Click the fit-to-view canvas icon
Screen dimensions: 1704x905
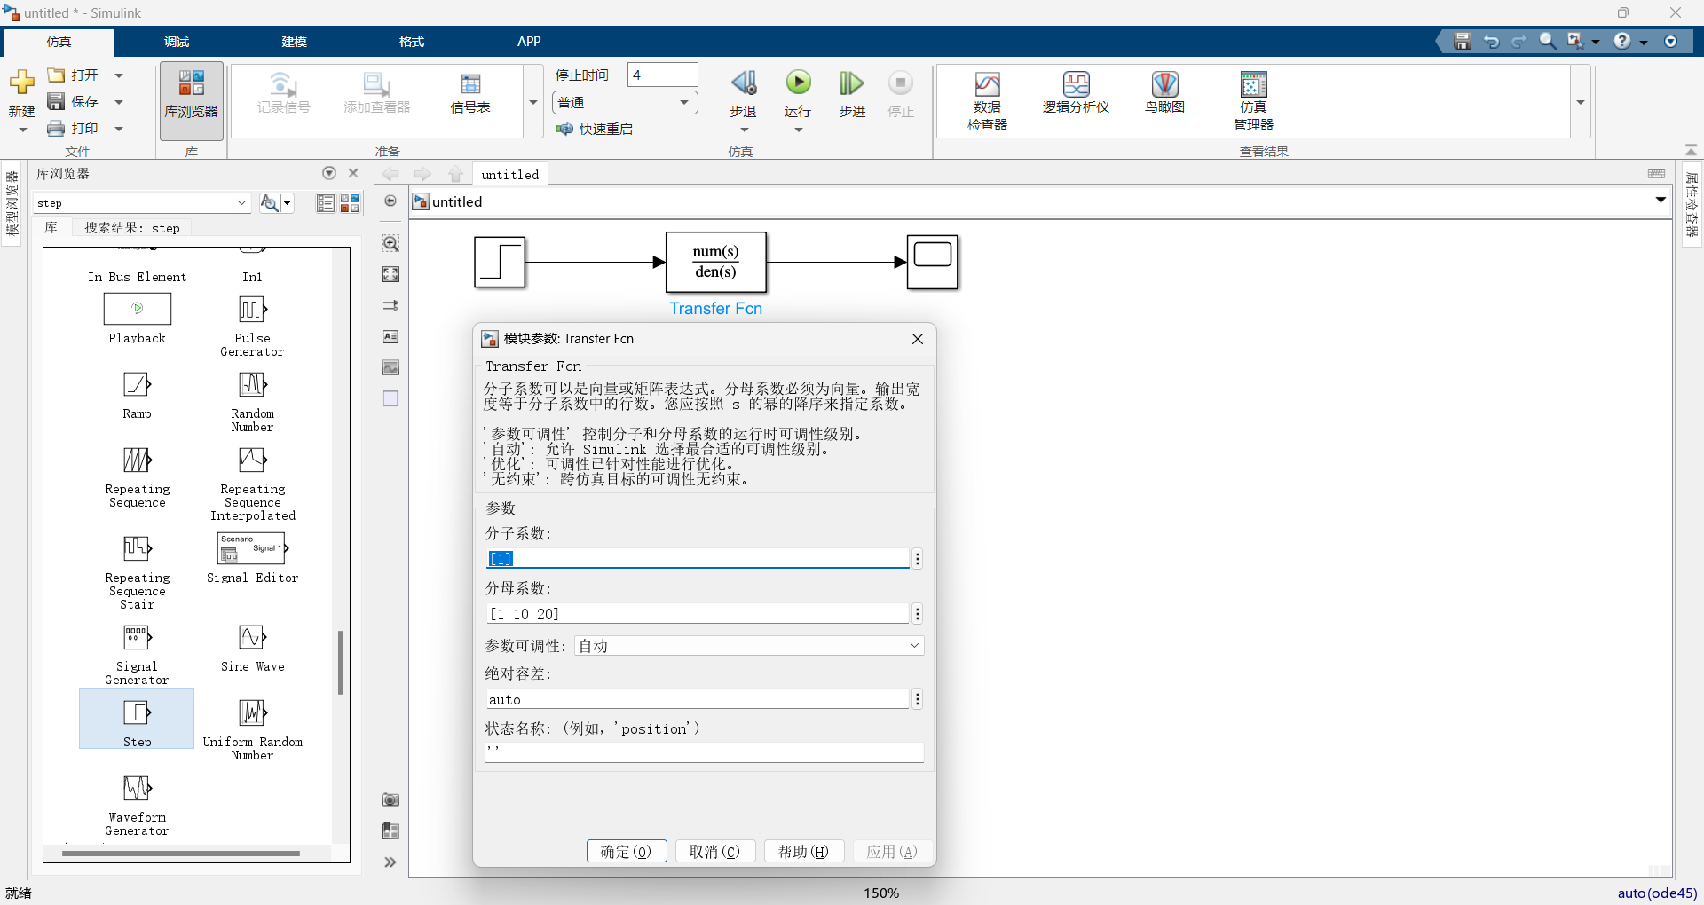[x=390, y=274]
